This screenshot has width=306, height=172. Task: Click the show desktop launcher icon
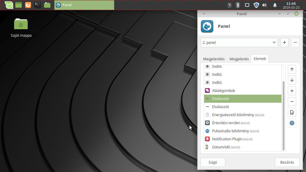pyautogui.click(x=19, y=5)
